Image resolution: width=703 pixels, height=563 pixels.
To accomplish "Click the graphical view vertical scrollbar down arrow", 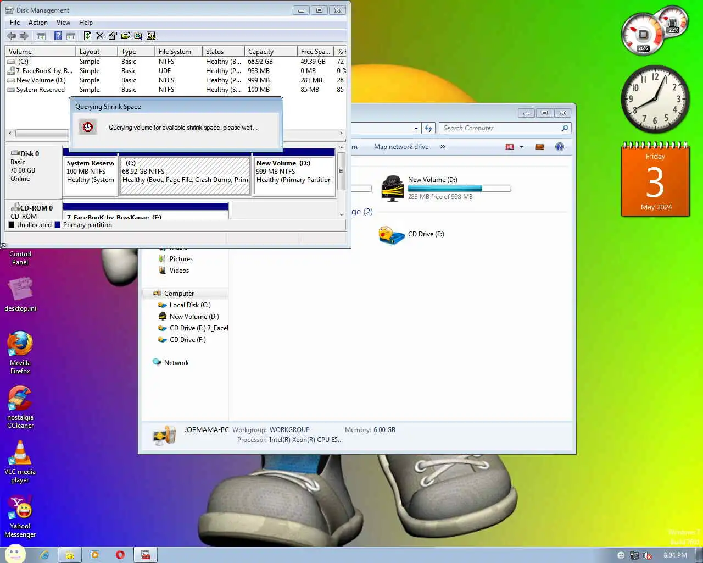I will [341, 214].
